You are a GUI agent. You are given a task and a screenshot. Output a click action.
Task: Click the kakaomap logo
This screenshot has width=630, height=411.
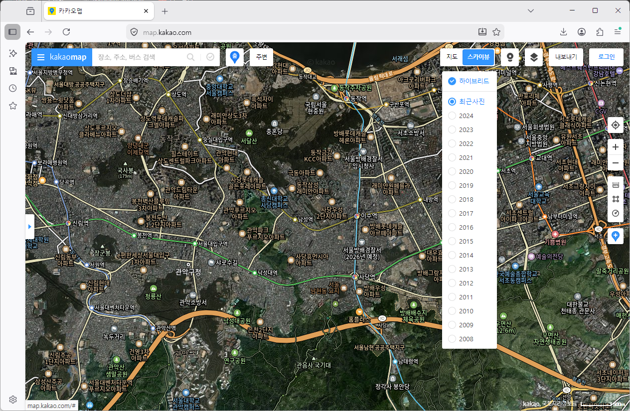(x=68, y=57)
